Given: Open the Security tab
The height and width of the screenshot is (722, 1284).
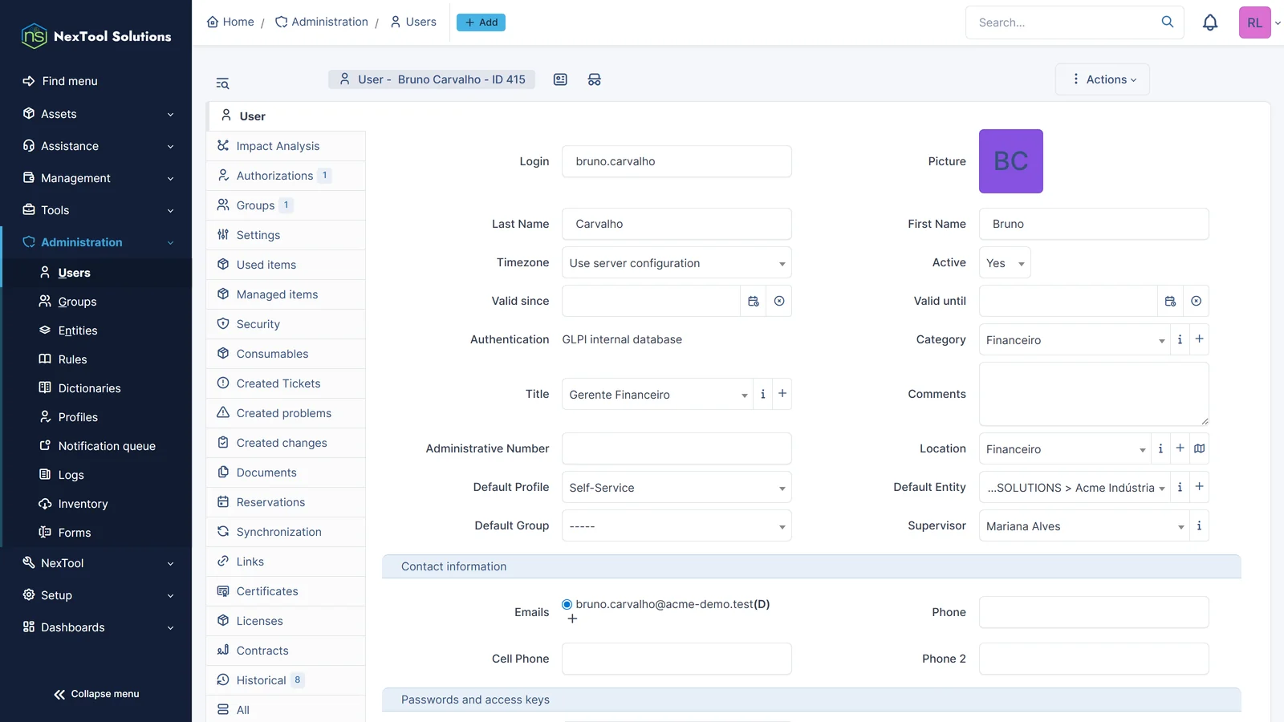Looking at the screenshot, I should (x=286, y=324).
